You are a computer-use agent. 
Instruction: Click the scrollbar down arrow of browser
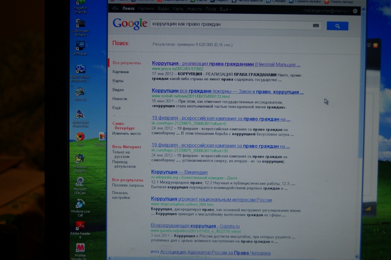pos(357,257)
